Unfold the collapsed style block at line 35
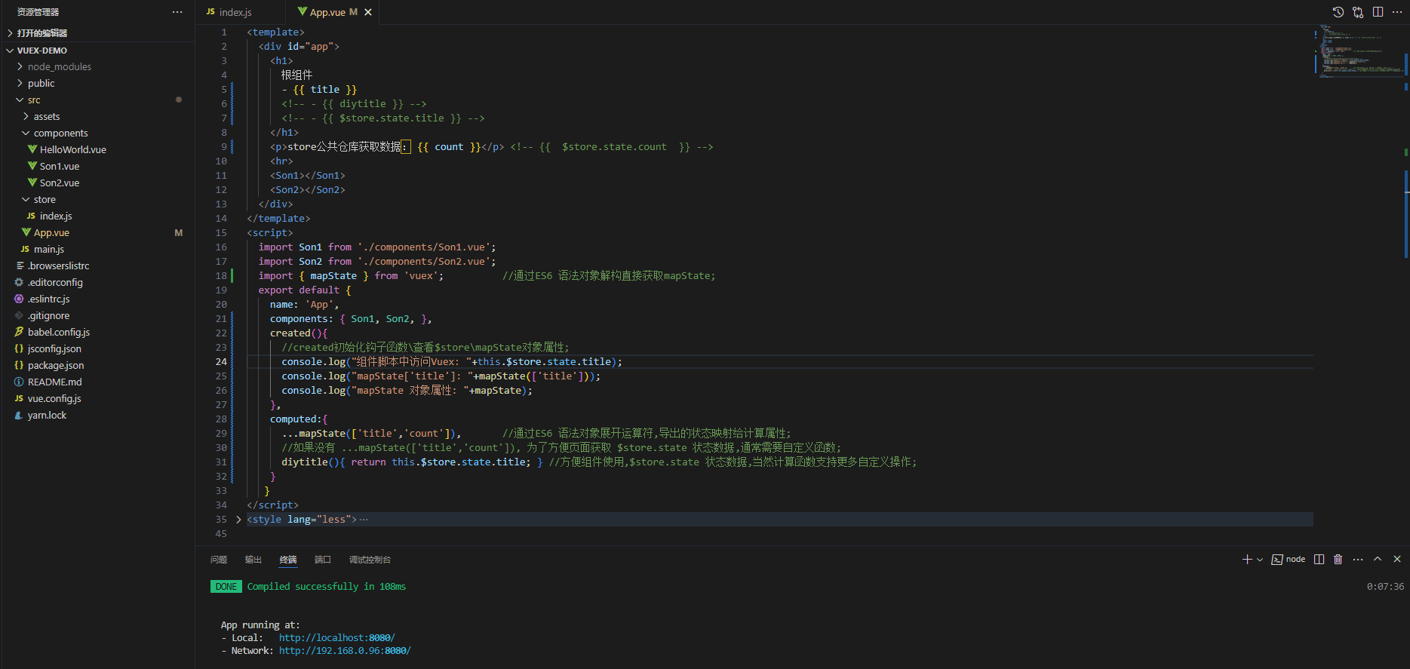The height and width of the screenshot is (669, 1410). coord(238,520)
